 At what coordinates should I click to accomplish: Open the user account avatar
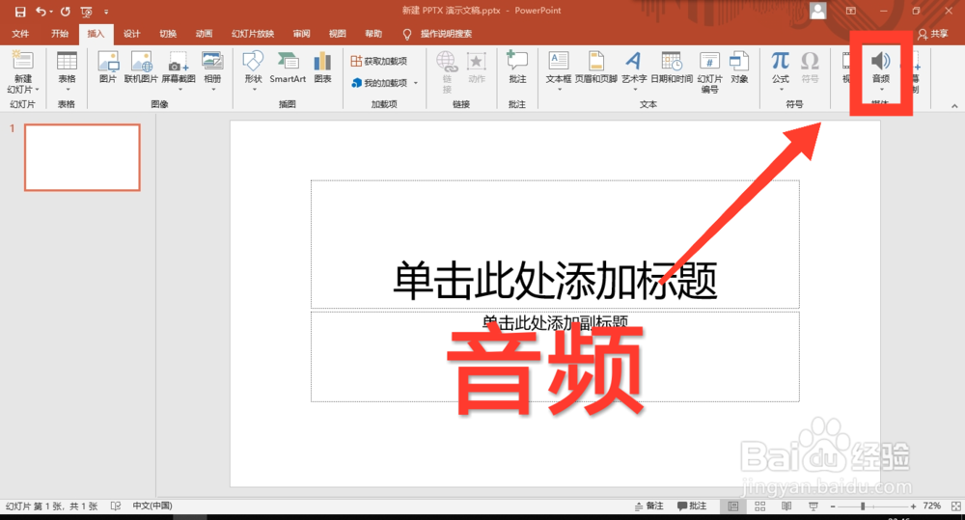[x=818, y=11]
